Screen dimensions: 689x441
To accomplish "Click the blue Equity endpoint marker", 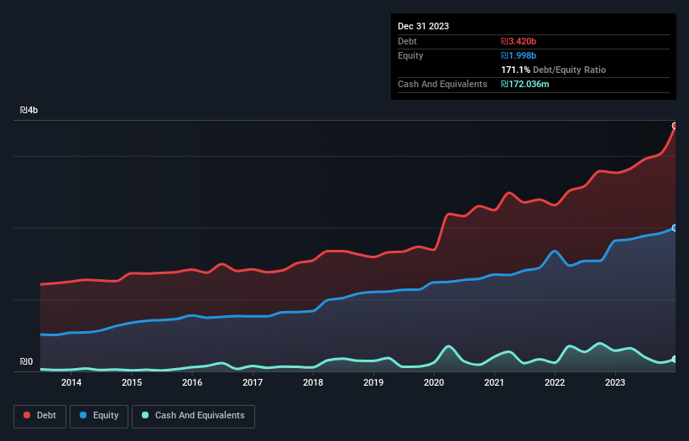I will click(675, 228).
